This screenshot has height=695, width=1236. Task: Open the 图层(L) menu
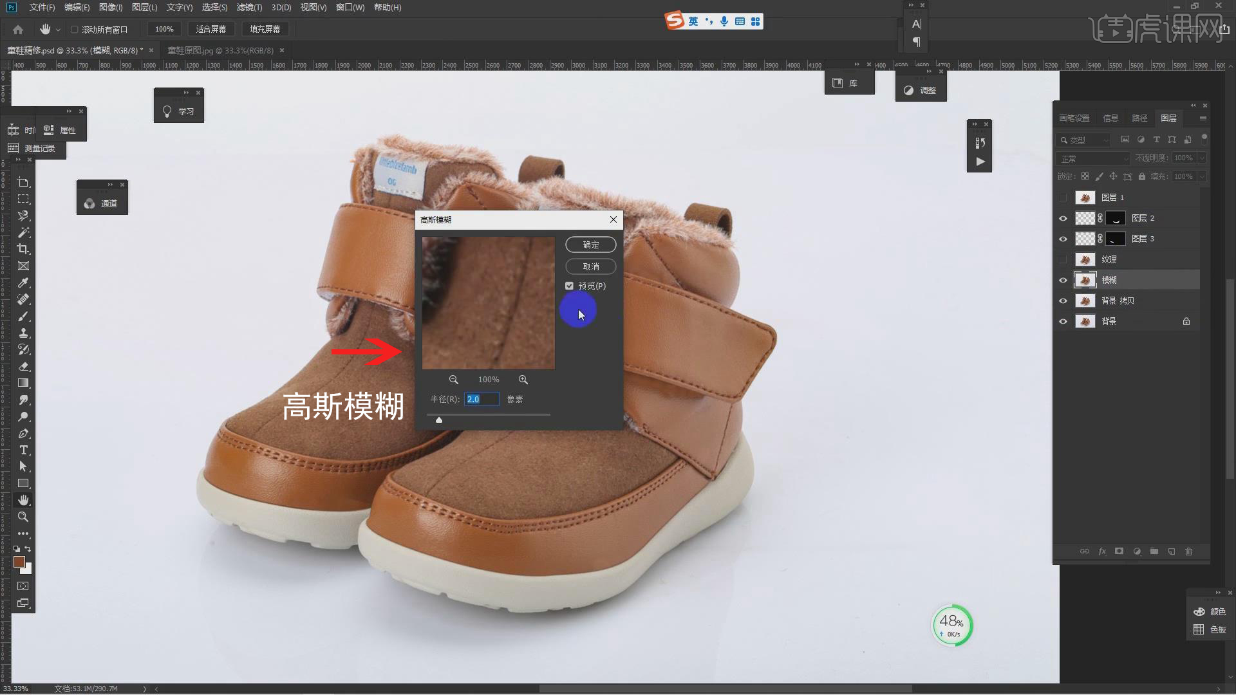click(x=144, y=7)
